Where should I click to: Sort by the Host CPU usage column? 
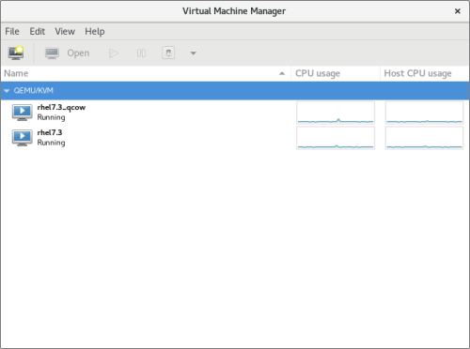point(425,73)
